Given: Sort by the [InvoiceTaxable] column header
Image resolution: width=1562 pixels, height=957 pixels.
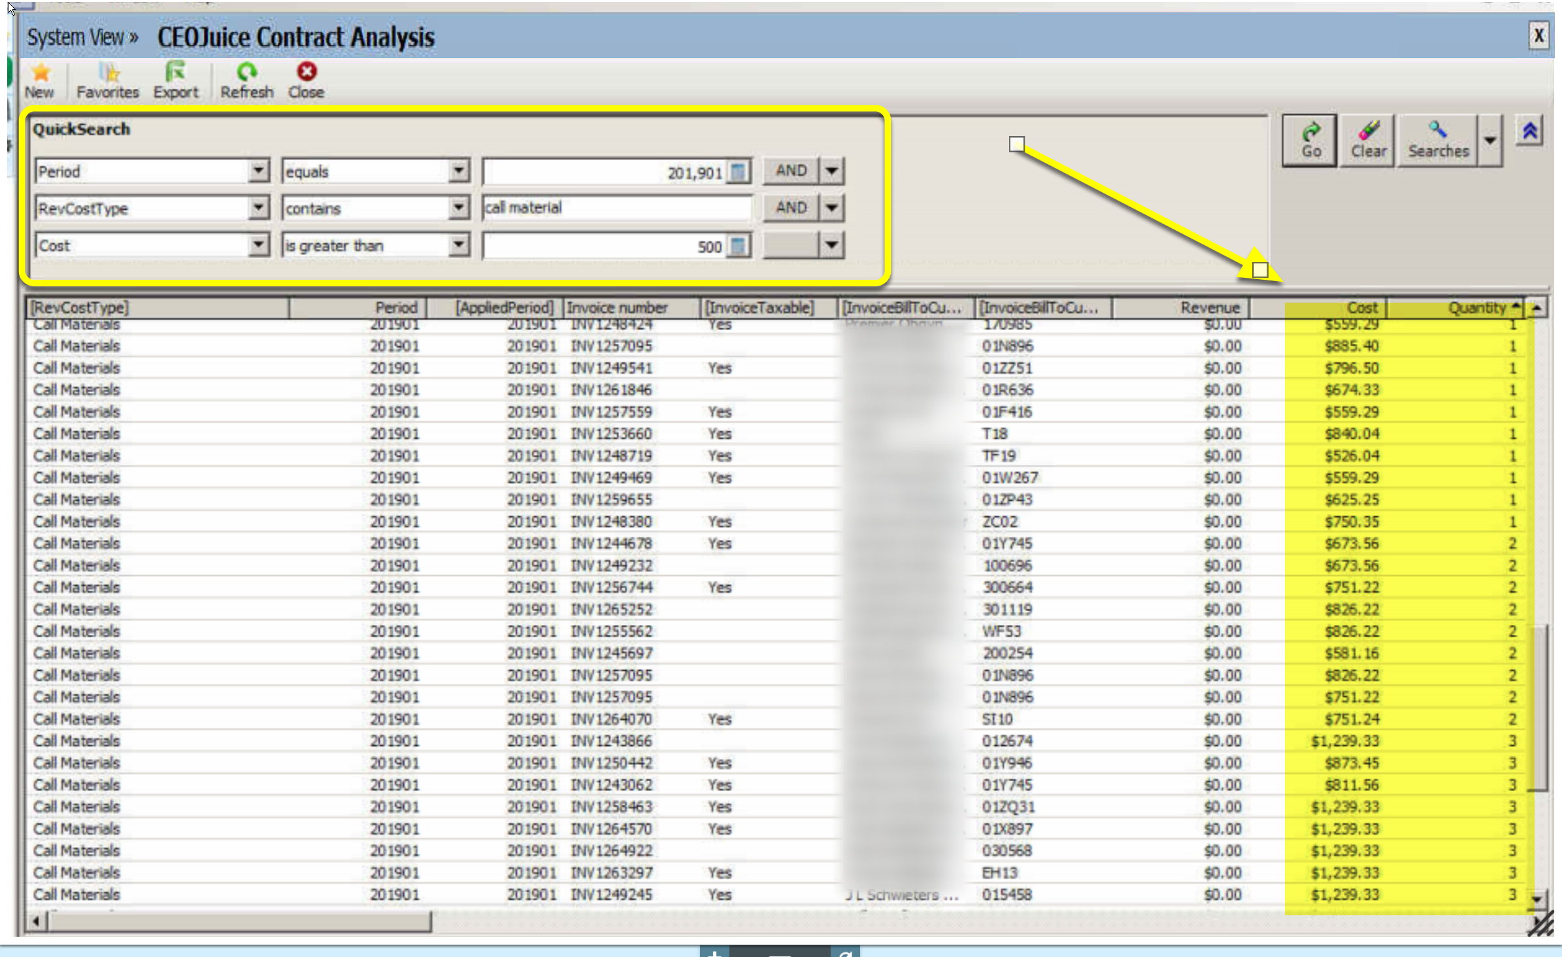Looking at the screenshot, I should click(769, 307).
